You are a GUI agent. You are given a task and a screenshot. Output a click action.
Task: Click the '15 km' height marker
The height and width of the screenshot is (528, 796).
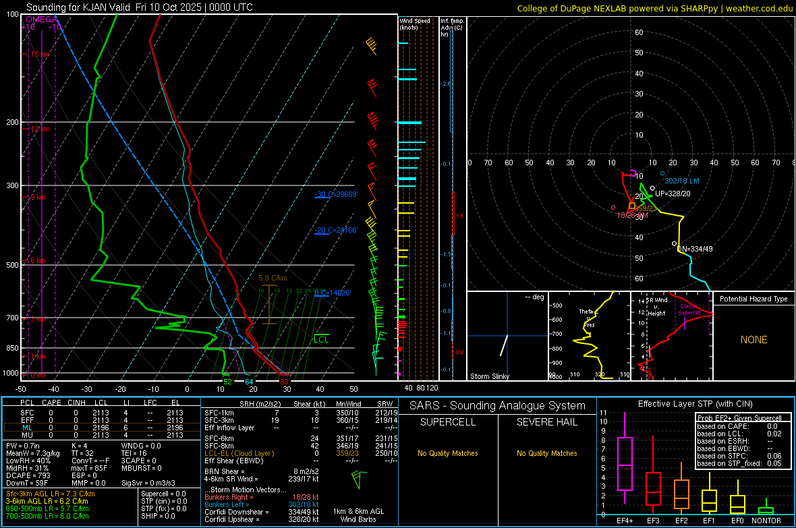tap(40, 54)
